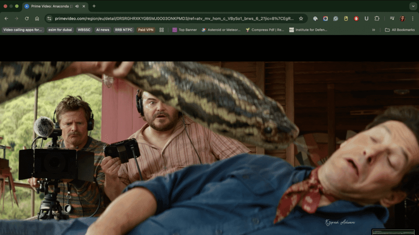The image size is (419, 235).
Task: Open 'Asteroid or Meteor...' bookmark
Action: tap(221, 30)
